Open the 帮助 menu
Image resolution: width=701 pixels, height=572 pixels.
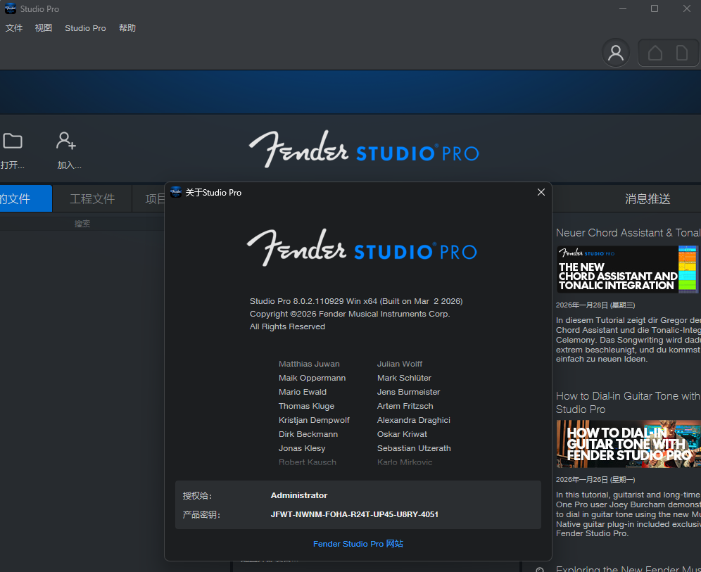(x=127, y=27)
